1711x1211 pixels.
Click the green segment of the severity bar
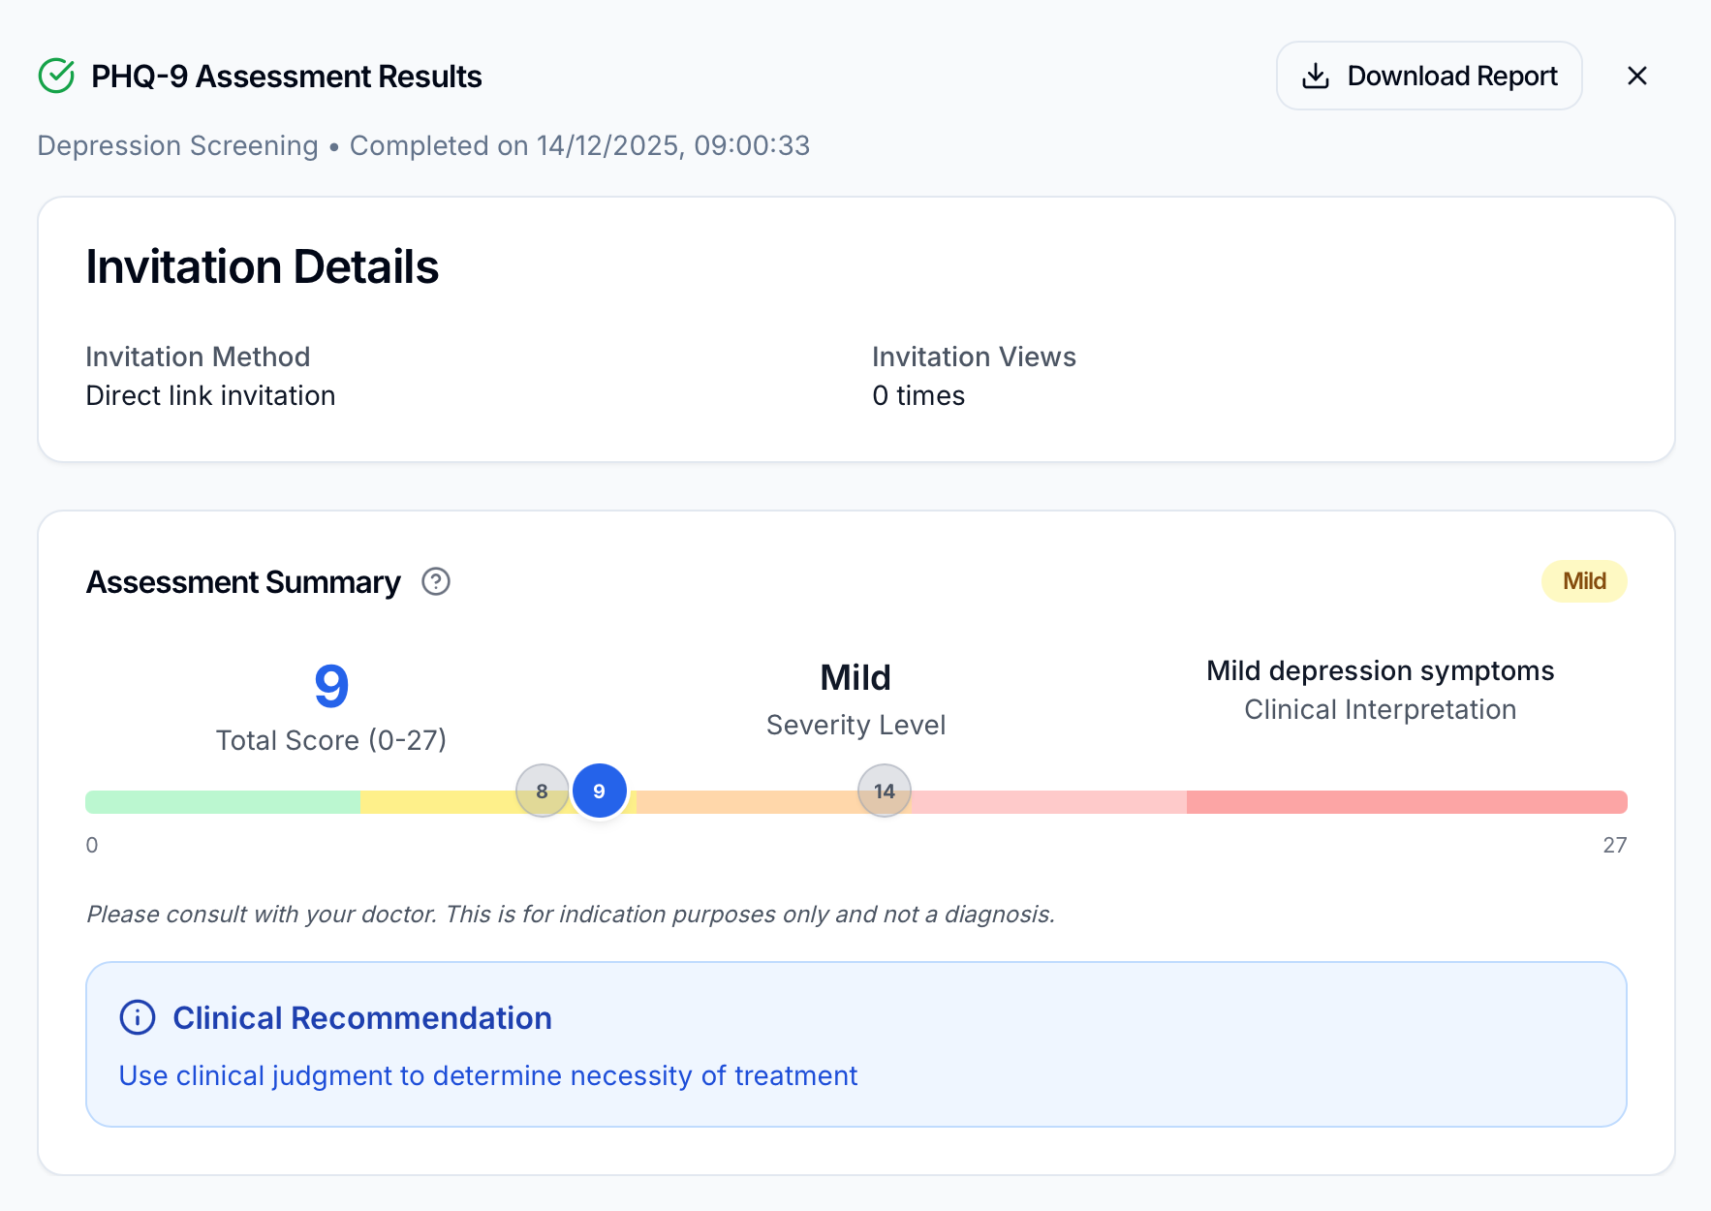click(x=223, y=802)
